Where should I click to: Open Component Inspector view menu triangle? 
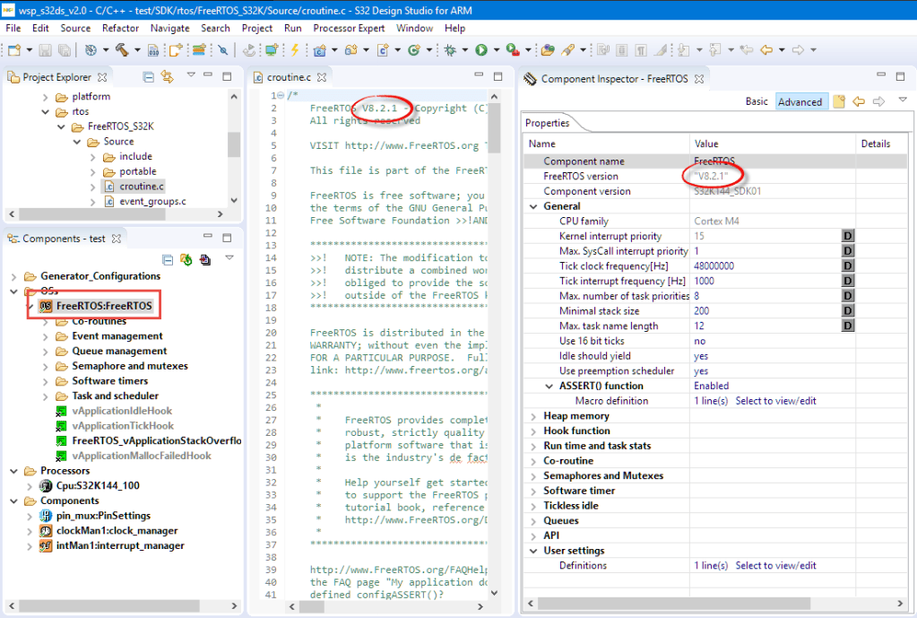pos(903,100)
